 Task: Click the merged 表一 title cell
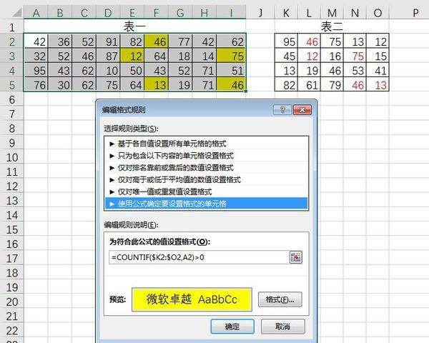point(135,27)
